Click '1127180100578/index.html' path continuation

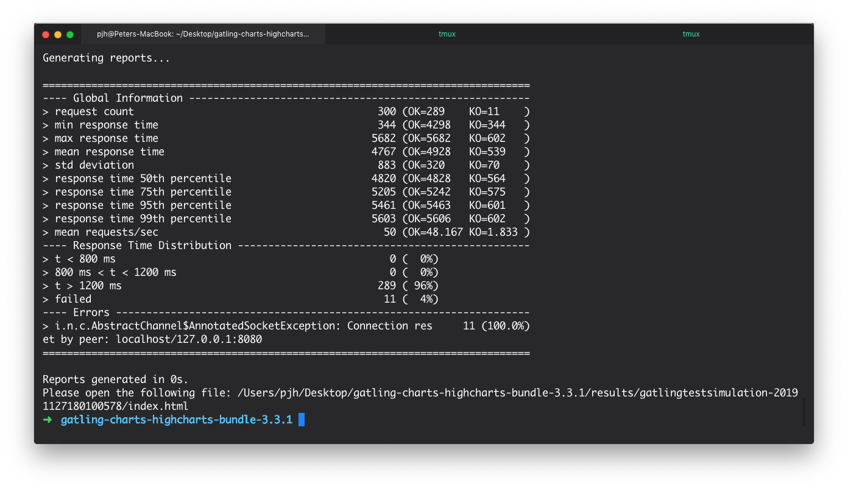116,406
